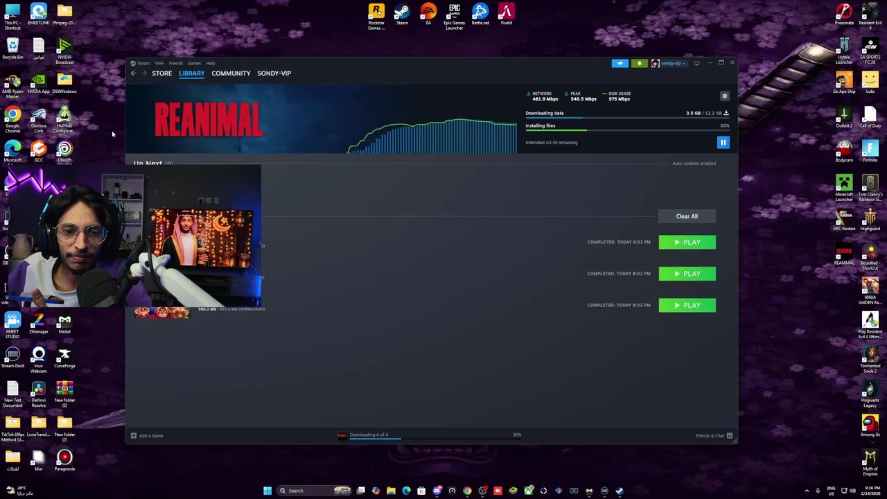
Task: Click Add a Game in Steam
Action: point(147,436)
